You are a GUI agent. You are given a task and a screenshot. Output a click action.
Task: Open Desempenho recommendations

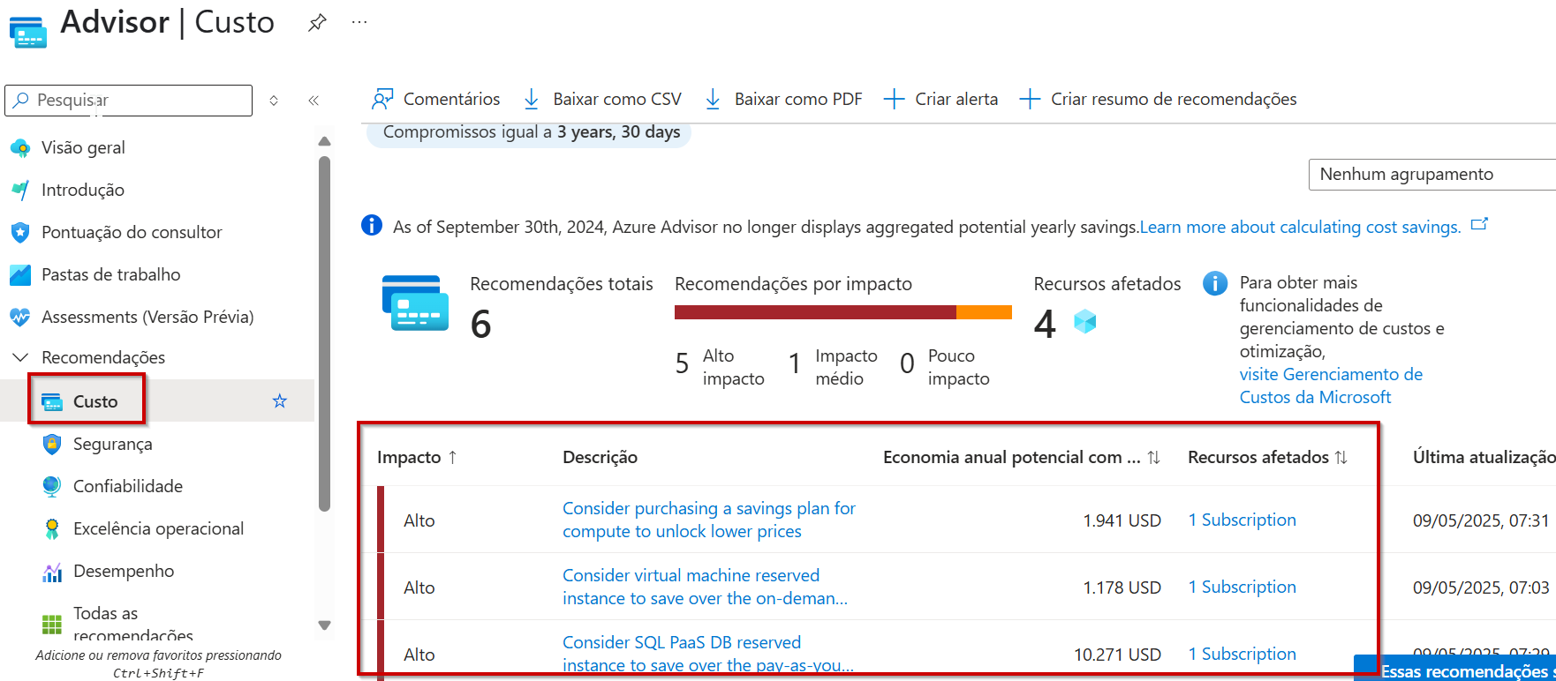(124, 571)
